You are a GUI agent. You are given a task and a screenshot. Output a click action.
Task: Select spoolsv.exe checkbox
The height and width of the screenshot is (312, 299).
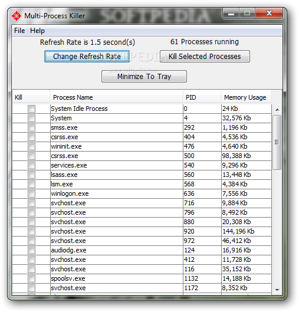[x=31, y=279]
